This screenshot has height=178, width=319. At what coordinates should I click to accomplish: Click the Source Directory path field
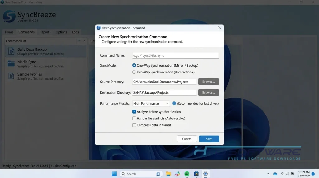pyautogui.click(x=164, y=82)
